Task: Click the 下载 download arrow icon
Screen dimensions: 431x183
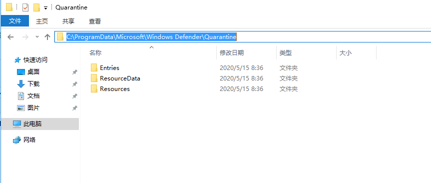Action: (21, 83)
